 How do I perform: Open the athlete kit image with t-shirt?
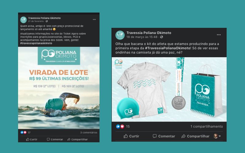coord(169,89)
